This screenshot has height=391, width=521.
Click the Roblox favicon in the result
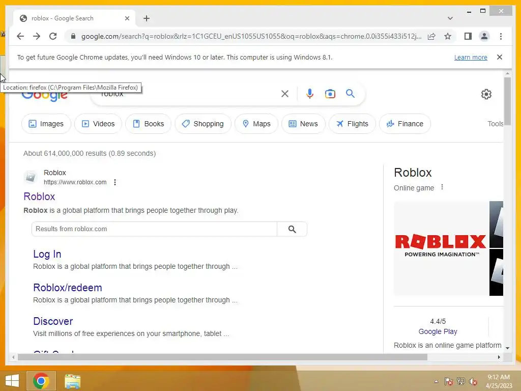pos(31,177)
